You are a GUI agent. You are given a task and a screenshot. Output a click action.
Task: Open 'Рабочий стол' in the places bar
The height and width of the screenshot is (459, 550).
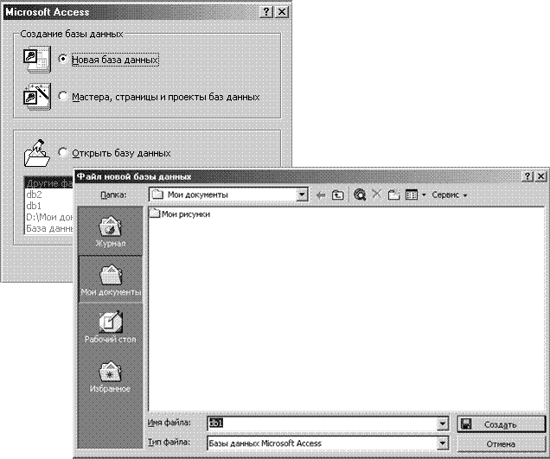pos(110,327)
